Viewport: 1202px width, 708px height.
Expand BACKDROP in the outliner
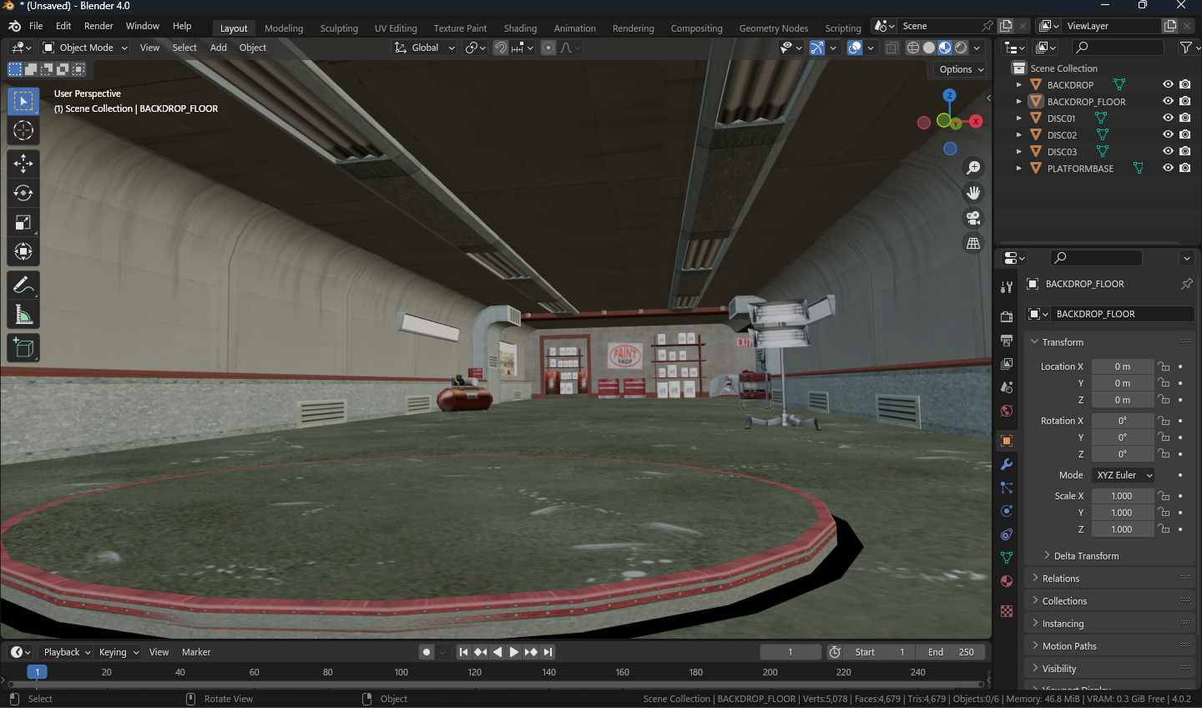[x=1019, y=84]
